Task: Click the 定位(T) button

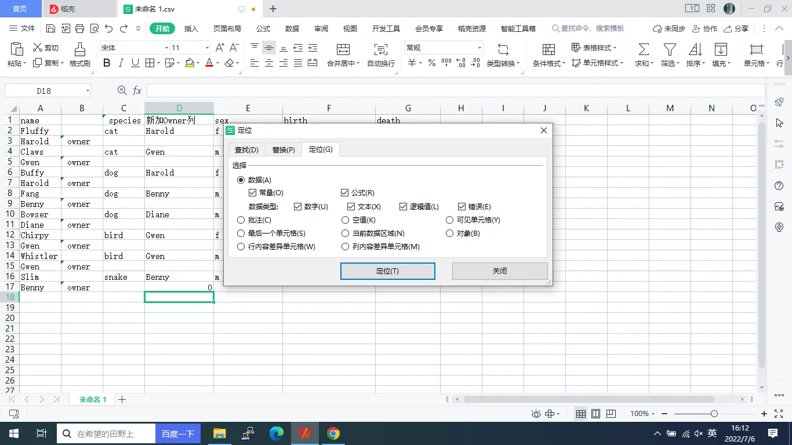Action: pyautogui.click(x=387, y=271)
